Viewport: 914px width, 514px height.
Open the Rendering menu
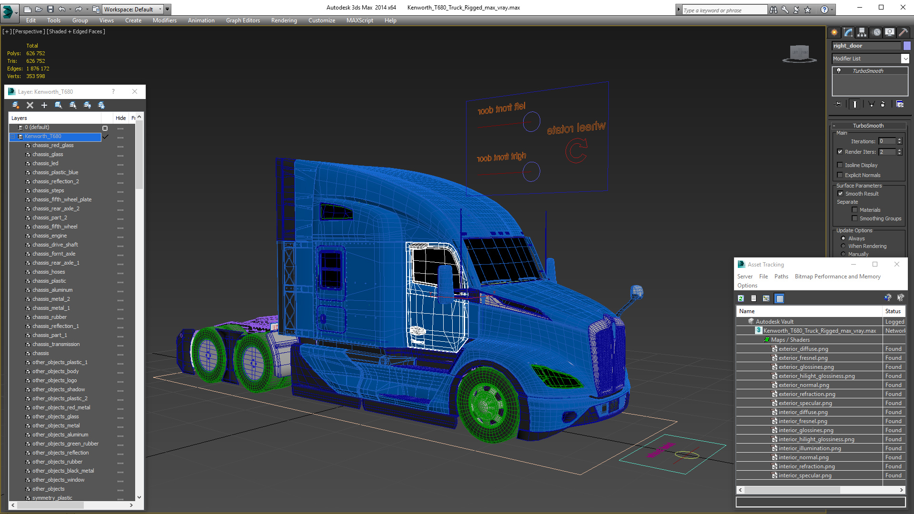pyautogui.click(x=284, y=20)
